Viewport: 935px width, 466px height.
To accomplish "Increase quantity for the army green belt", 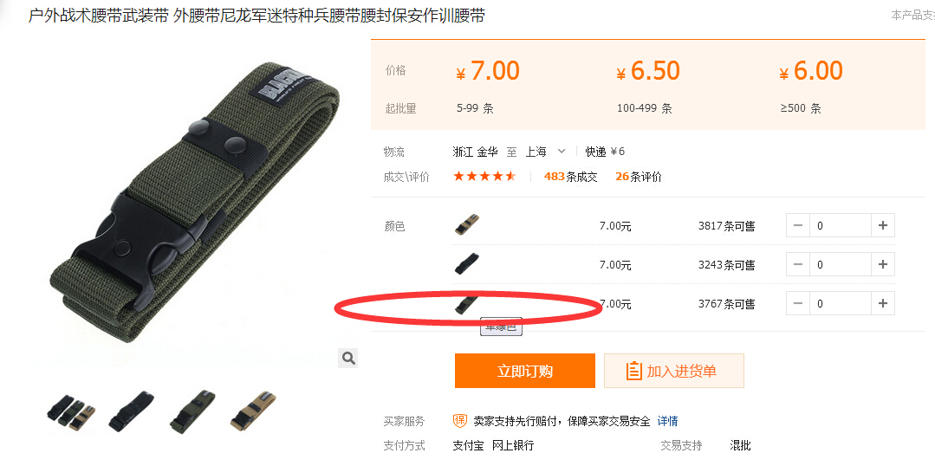I will point(883,303).
